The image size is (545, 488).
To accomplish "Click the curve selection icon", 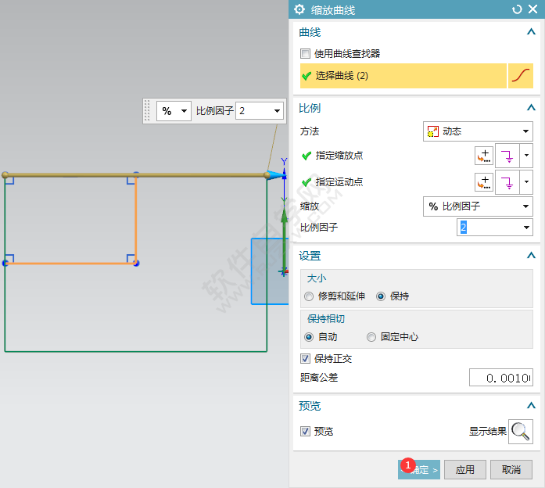I will pos(520,76).
